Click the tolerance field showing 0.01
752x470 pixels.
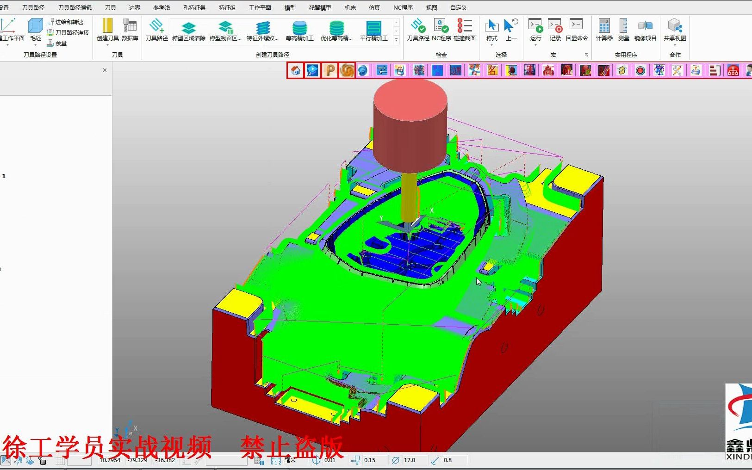330,460
